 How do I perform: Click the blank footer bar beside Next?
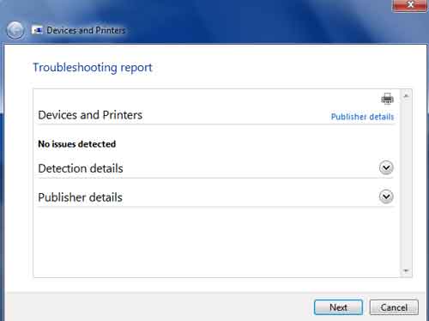point(160,307)
